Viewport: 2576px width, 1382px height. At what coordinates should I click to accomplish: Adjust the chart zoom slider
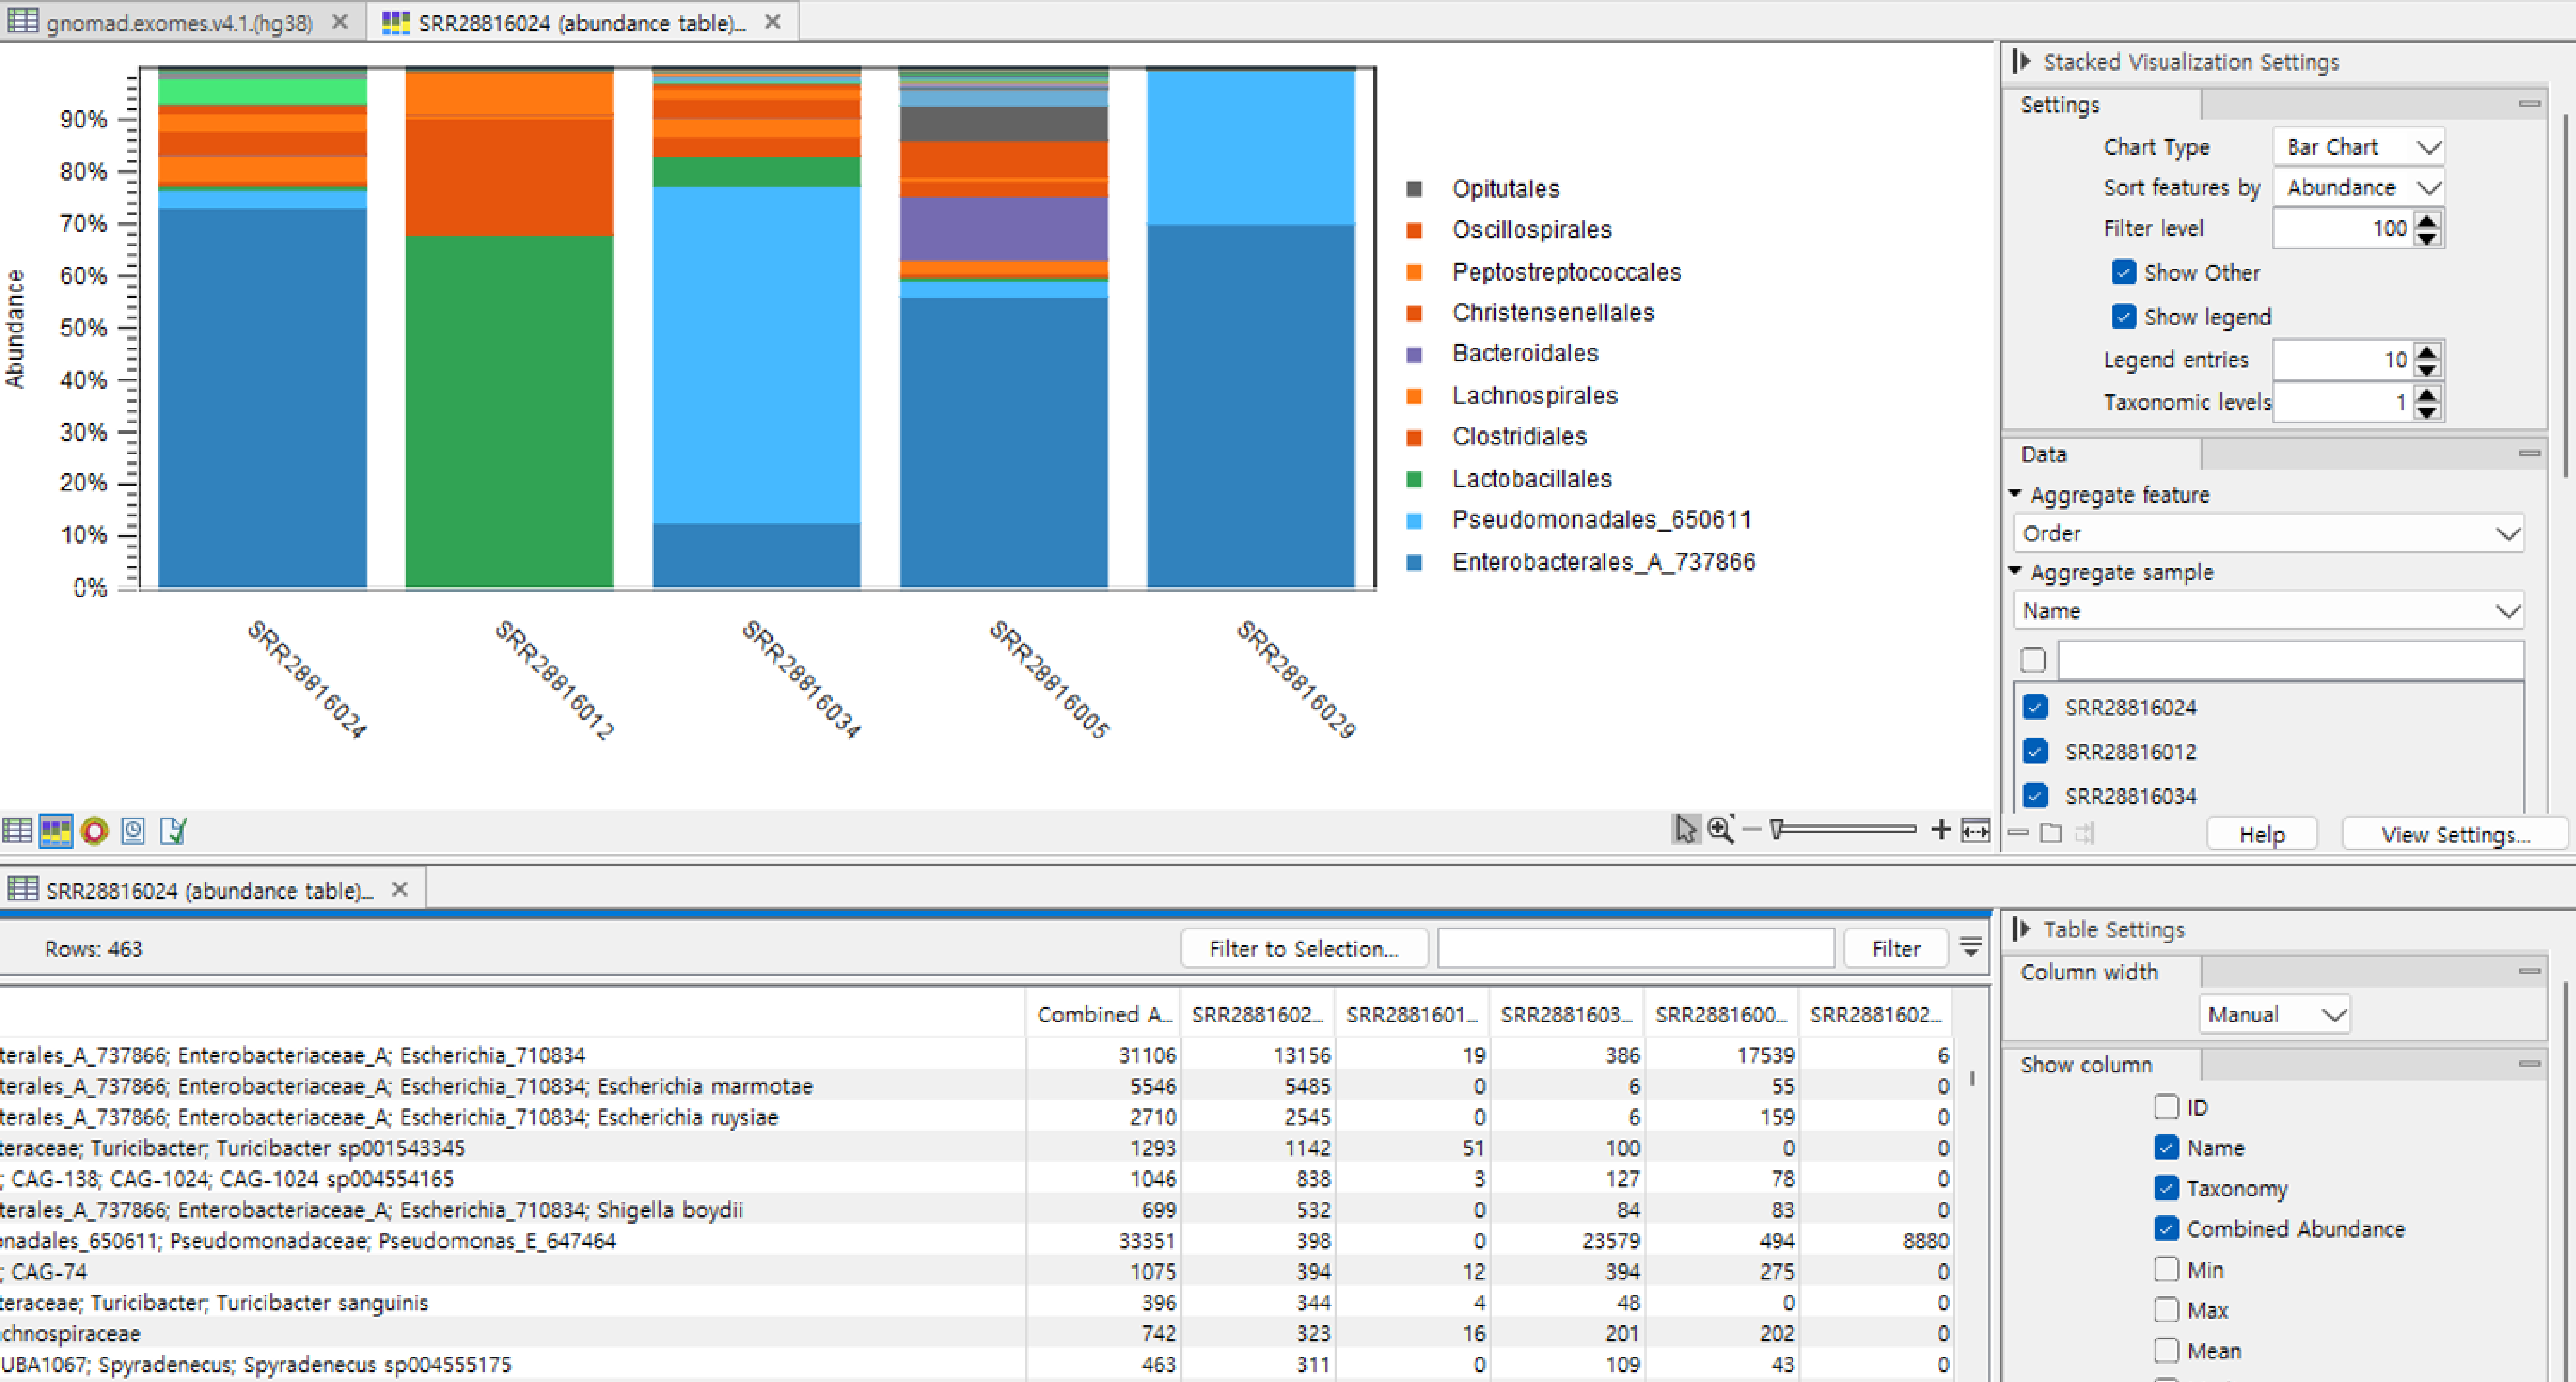coord(1776,829)
